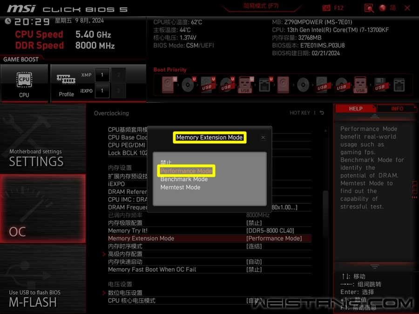
Task: Switch to the INFO tab
Action: coord(397,109)
